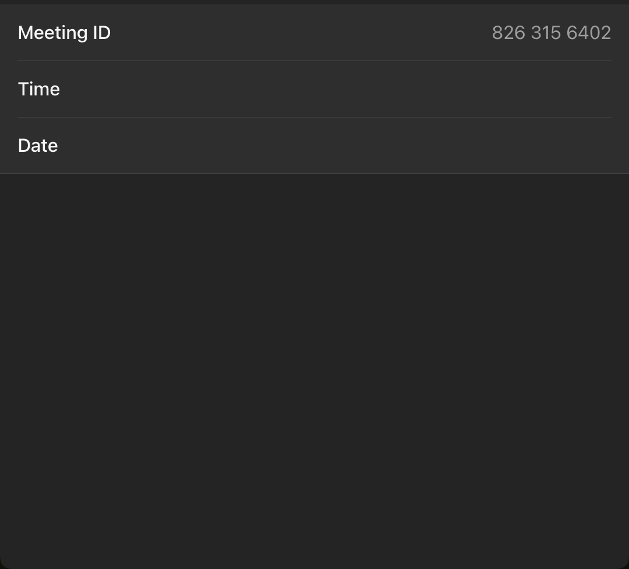Image resolution: width=629 pixels, height=569 pixels.
Task: Click the word 'Meeting' in the first row
Action: [x=52, y=33]
